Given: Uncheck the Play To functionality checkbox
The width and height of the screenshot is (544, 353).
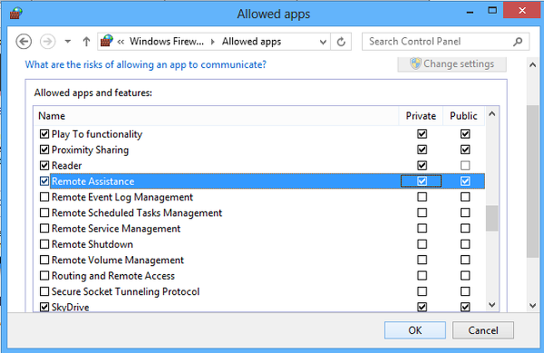Looking at the screenshot, I should [x=44, y=134].
